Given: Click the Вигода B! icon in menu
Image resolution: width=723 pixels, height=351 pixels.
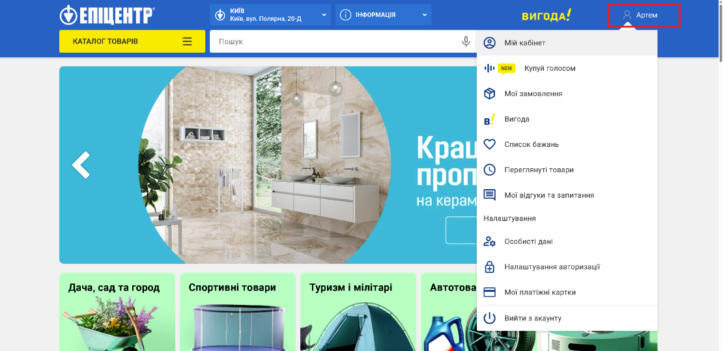Looking at the screenshot, I should pos(489,119).
